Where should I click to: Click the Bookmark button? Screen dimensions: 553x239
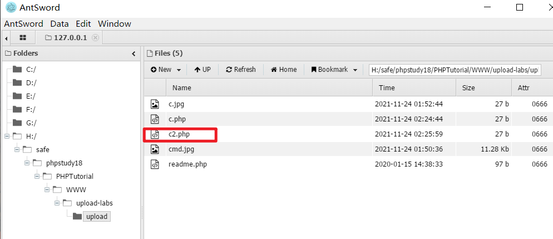click(x=329, y=70)
